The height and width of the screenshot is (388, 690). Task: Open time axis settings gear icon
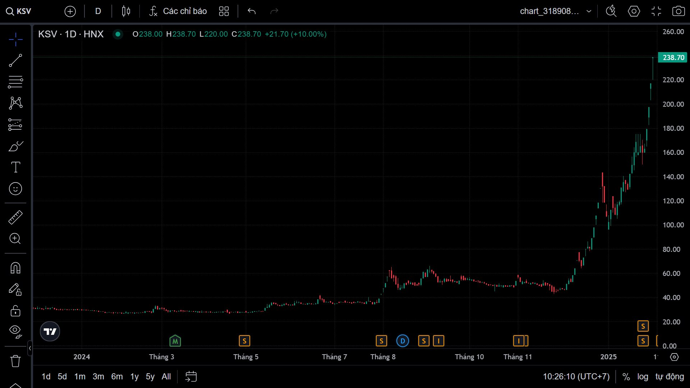[x=675, y=357]
